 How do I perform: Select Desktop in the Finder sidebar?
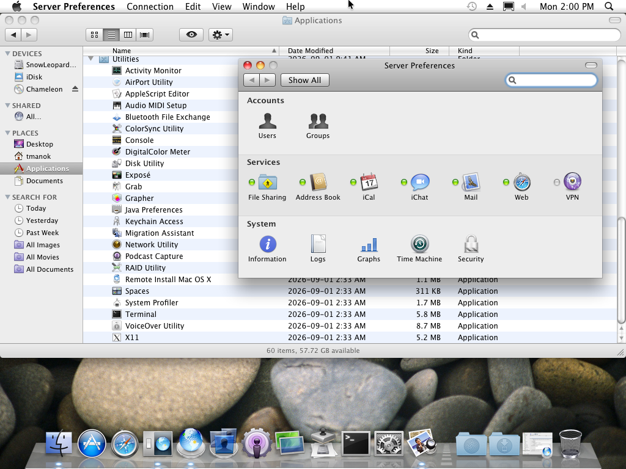42,144
